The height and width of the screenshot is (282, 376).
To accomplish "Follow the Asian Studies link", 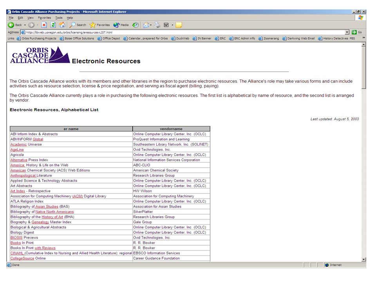I will [47, 206].
